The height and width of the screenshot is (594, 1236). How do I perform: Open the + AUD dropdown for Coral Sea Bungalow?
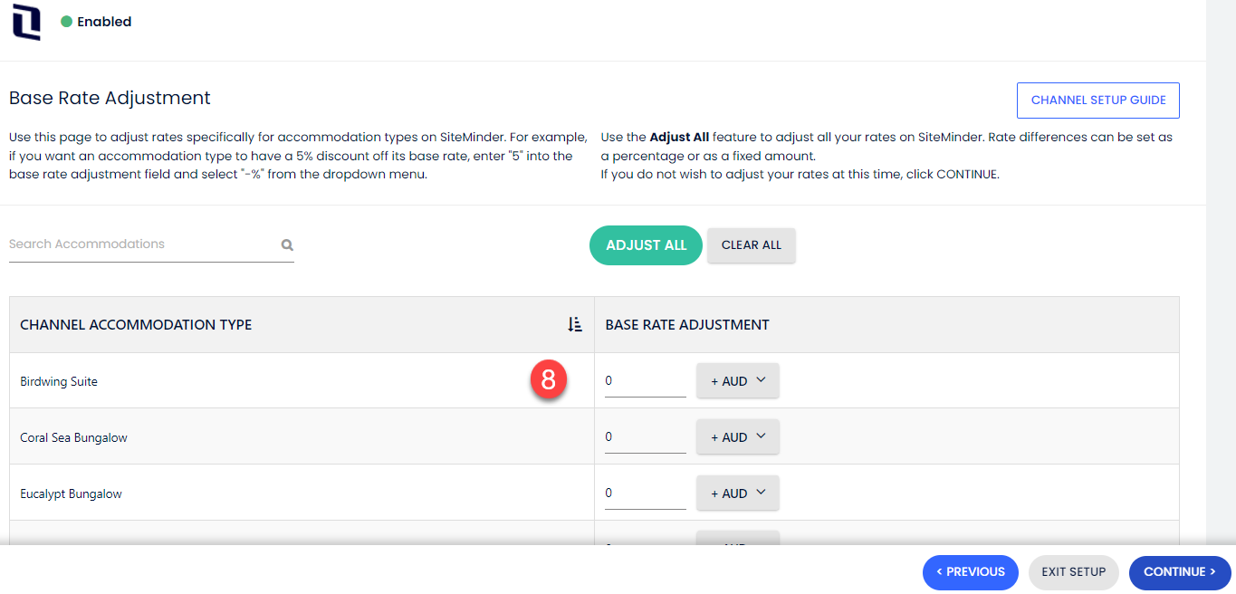tap(737, 436)
